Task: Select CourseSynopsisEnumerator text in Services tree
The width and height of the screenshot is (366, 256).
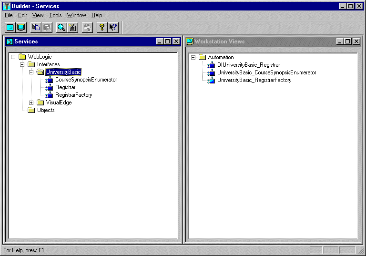Action: pyautogui.click(x=86, y=80)
